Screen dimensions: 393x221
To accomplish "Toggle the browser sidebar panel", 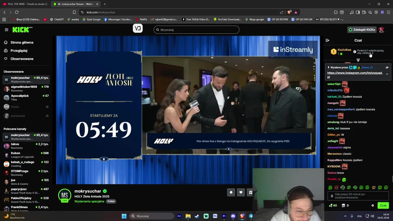I will 358,12.
